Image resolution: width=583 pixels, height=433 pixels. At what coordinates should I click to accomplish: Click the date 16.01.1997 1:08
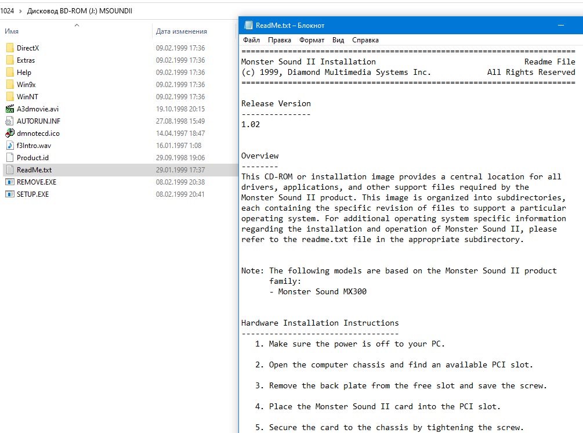(x=179, y=146)
